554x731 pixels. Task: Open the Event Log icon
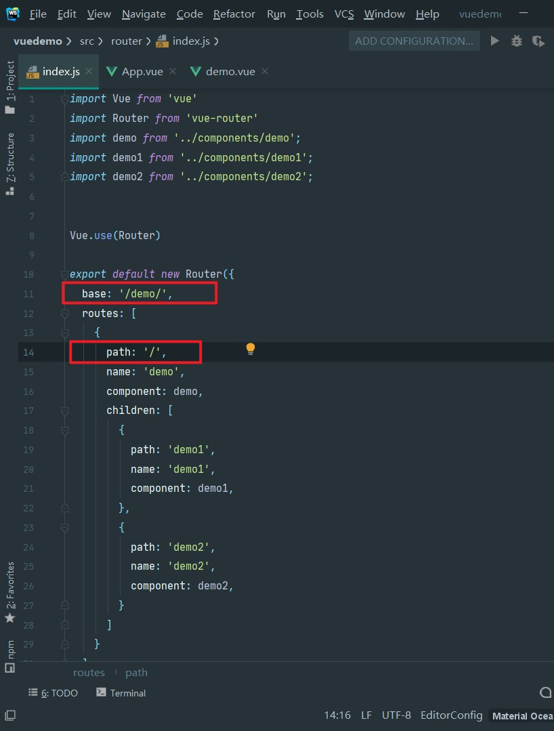tap(546, 693)
